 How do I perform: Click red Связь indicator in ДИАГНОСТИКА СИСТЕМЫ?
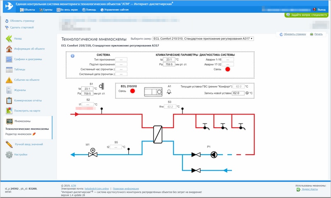[227, 69]
